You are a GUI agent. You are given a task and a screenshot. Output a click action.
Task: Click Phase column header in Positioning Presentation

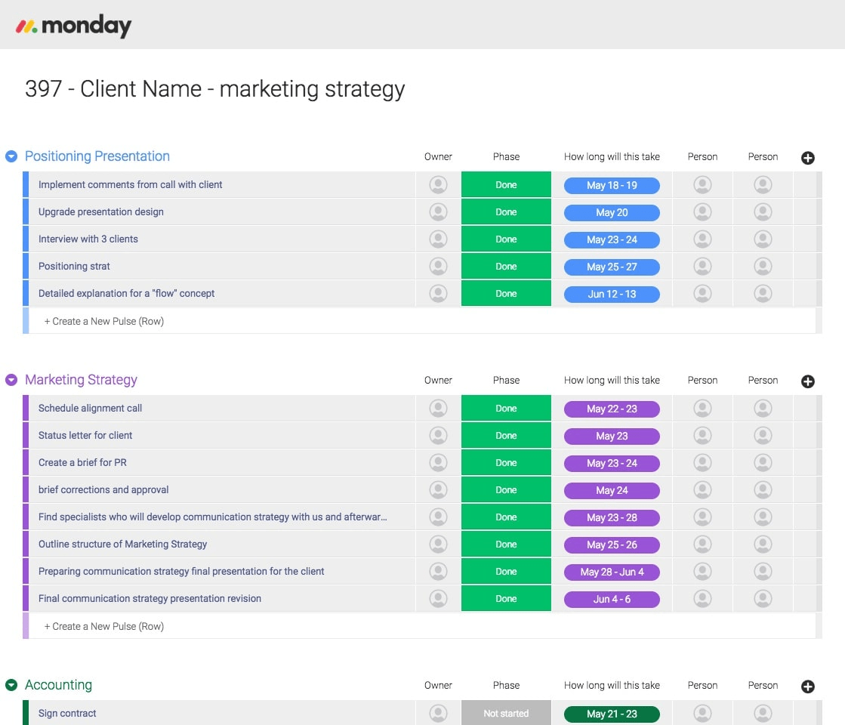click(506, 157)
